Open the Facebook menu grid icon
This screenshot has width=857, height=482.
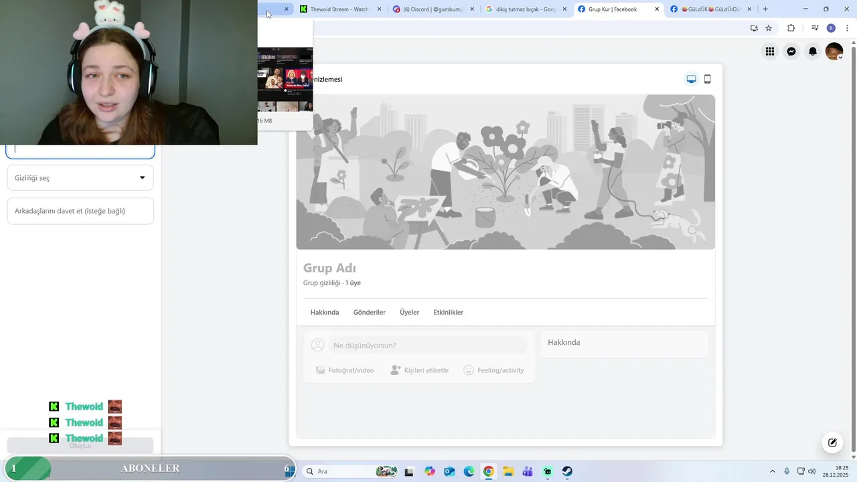click(770, 52)
